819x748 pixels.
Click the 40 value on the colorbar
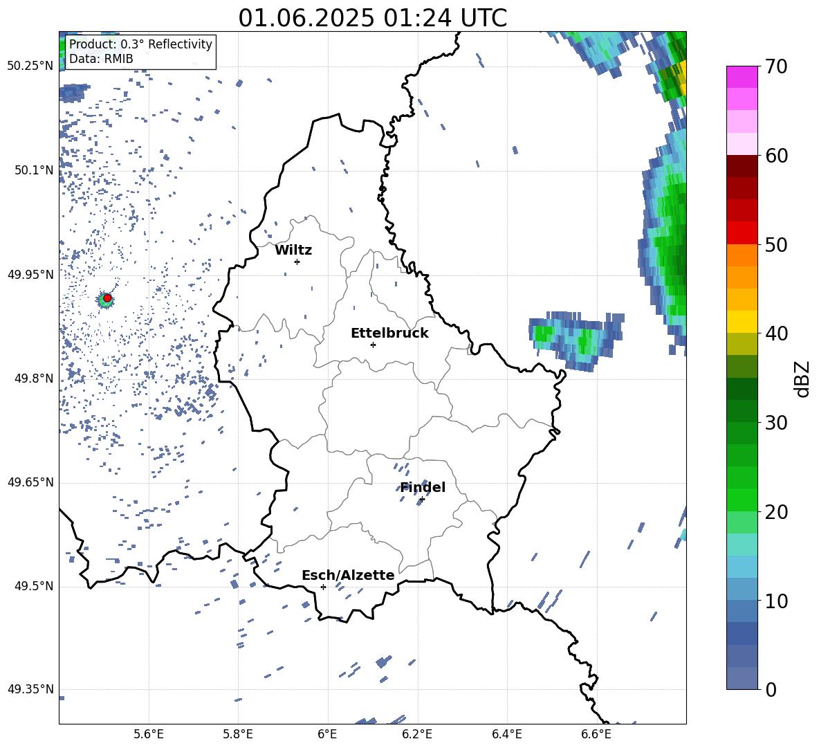click(775, 334)
